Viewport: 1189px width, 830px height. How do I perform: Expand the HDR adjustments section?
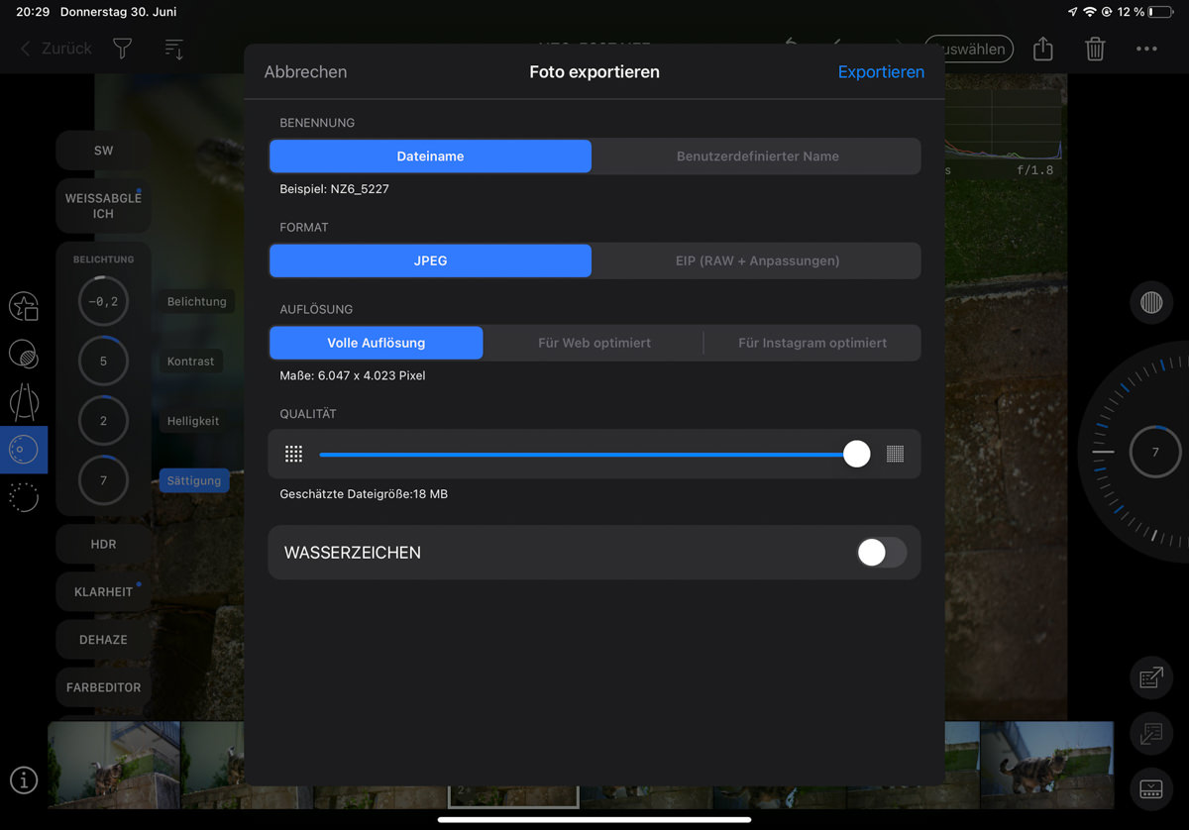pyautogui.click(x=103, y=544)
